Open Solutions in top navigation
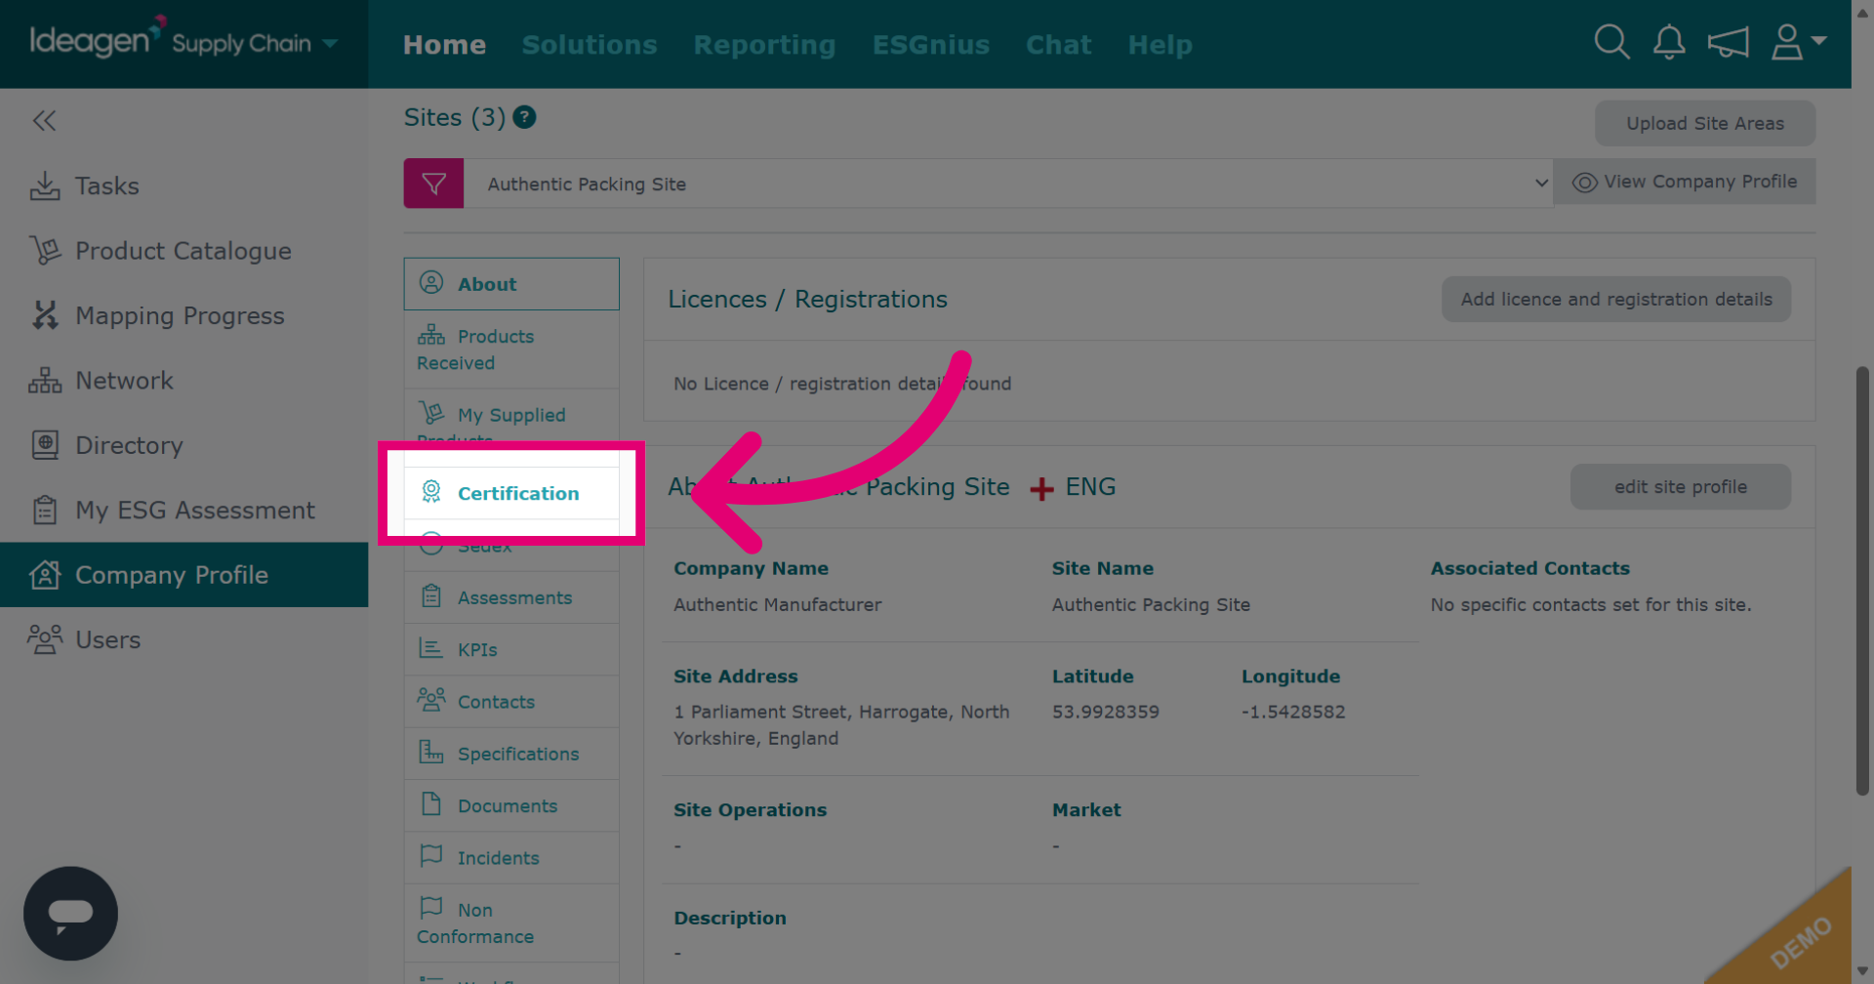This screenshot has height=984, width=1874. 590,45
